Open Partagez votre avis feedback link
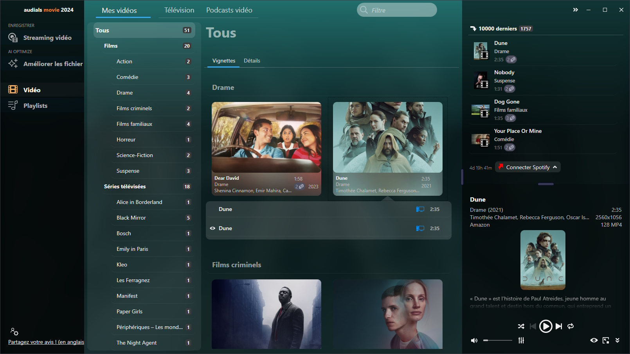This screenshot has width=630, height=354. [x=46, y=342]
